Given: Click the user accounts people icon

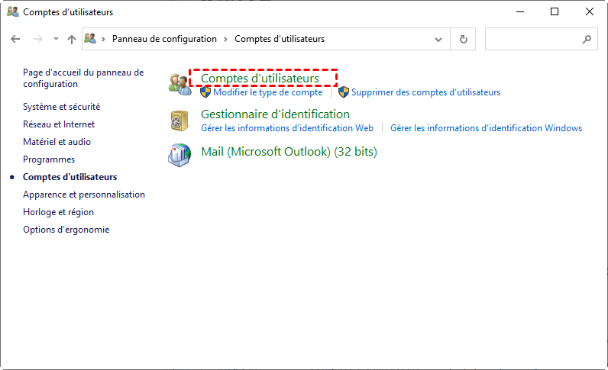Looking at the screenshot, I should coord(180,84).
